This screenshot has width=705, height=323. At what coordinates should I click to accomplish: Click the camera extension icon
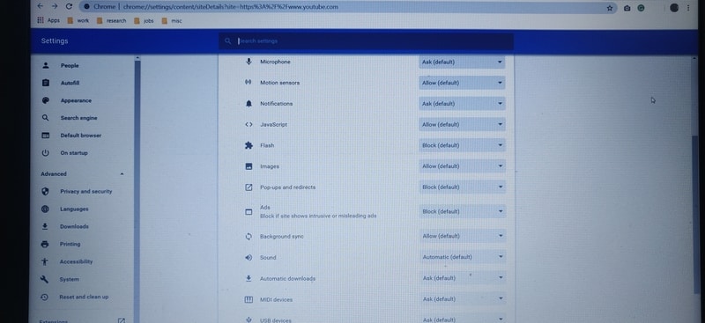[x=627, y=8]
